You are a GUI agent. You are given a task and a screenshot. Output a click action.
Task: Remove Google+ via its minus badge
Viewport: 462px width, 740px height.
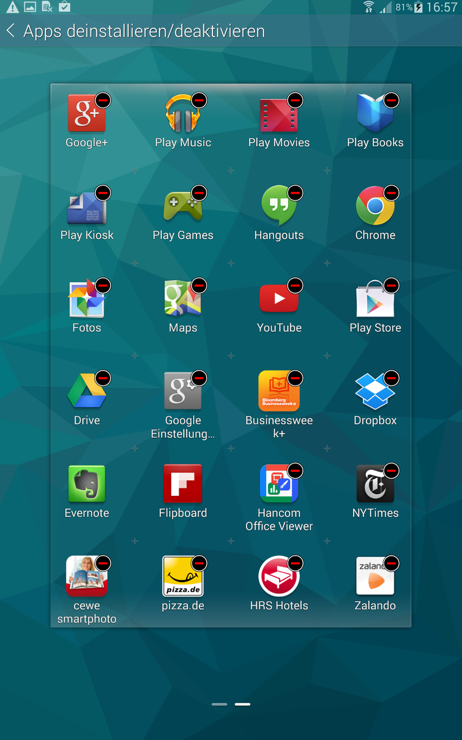(103, 100)
